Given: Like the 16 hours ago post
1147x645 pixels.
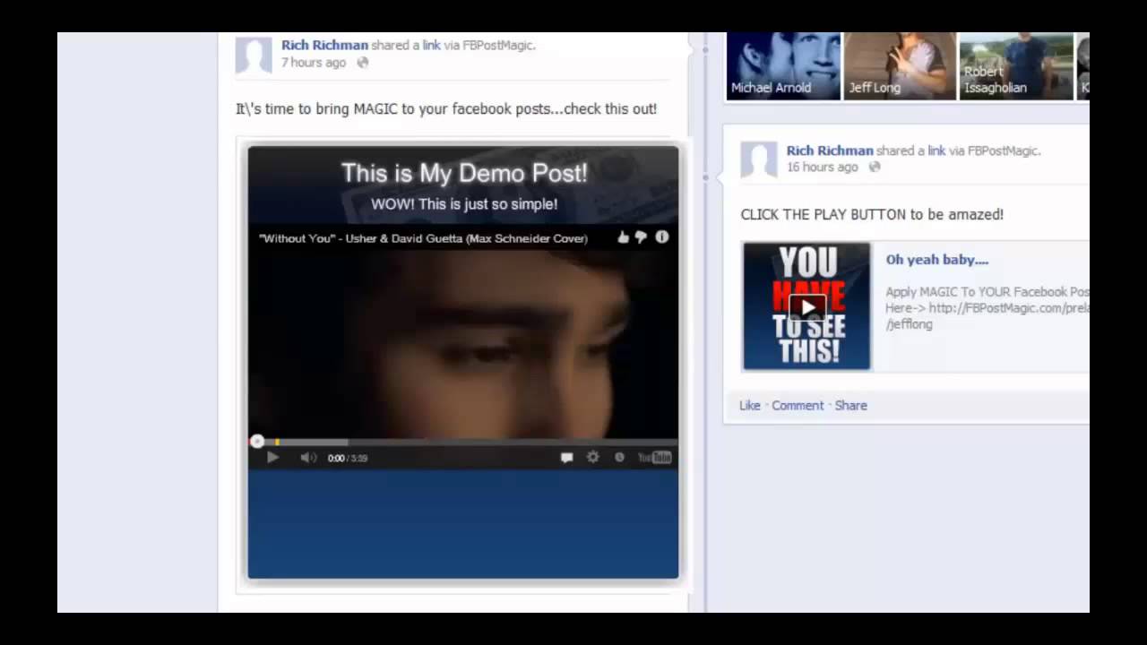Looking at the screenshot, I should pyautogui.click(x=750, y=406).
